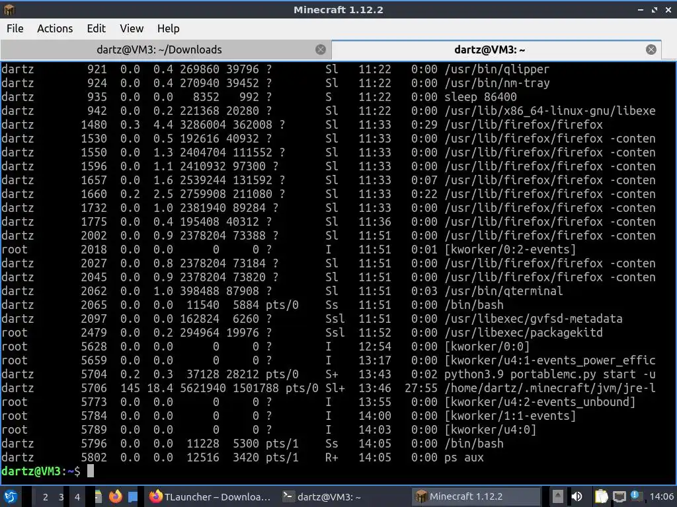677x507 pixels.
Task: Click the PID 2065 /bin/bash row
Action: (x=253, y=305)
